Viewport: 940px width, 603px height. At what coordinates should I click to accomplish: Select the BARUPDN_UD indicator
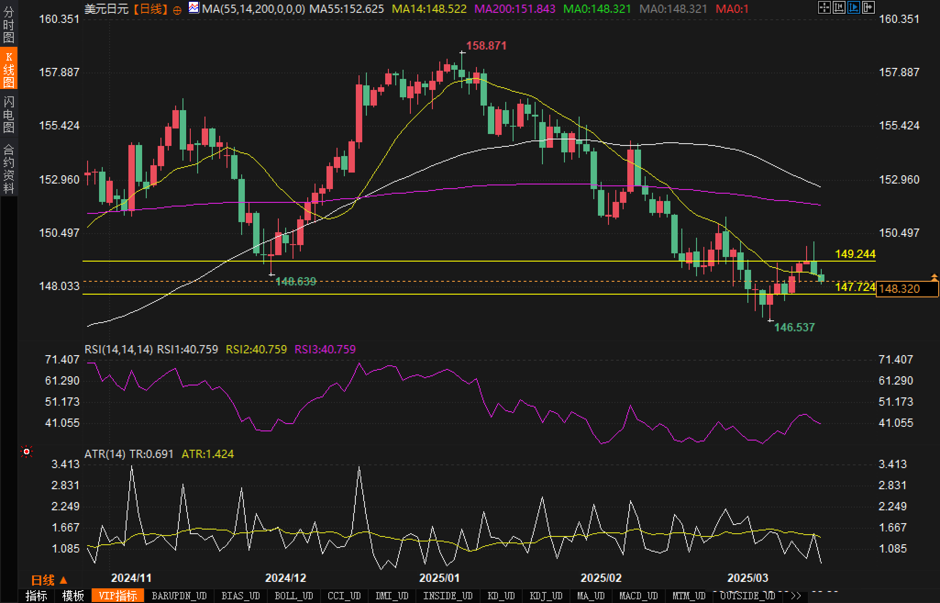point(179,596)
